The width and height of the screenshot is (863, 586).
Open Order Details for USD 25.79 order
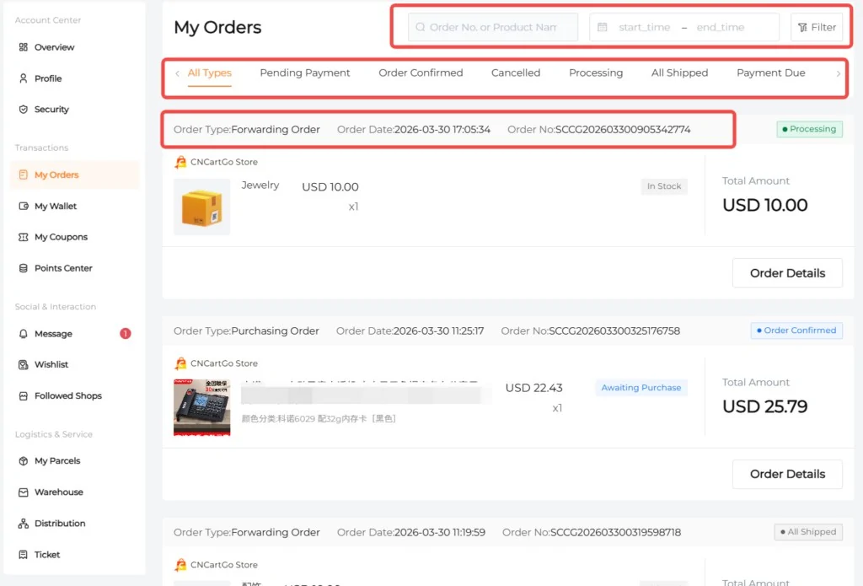tap(787, 474)
